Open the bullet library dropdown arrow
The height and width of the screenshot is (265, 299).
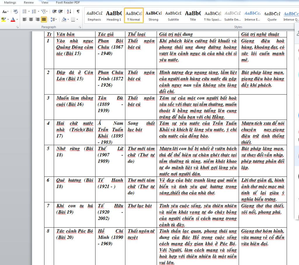29,12
